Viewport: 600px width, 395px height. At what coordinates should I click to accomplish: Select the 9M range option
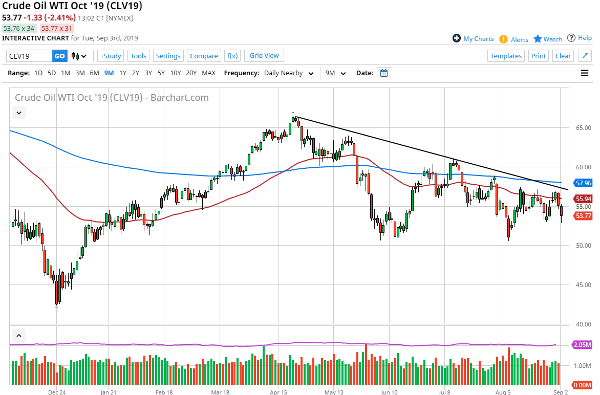coord(109,73)
